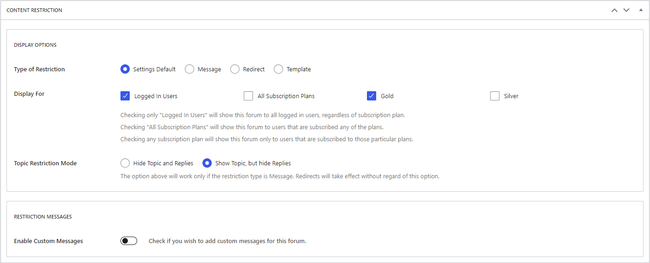This screenshot has width=650, height=263.
Task: Move Content Restriction panel up
Action: click(x=614, y=10)
